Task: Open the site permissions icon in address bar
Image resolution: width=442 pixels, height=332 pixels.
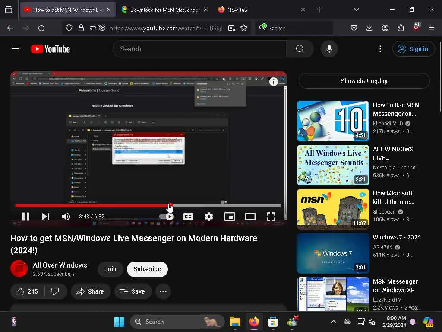Action: [x=93, y=28]
